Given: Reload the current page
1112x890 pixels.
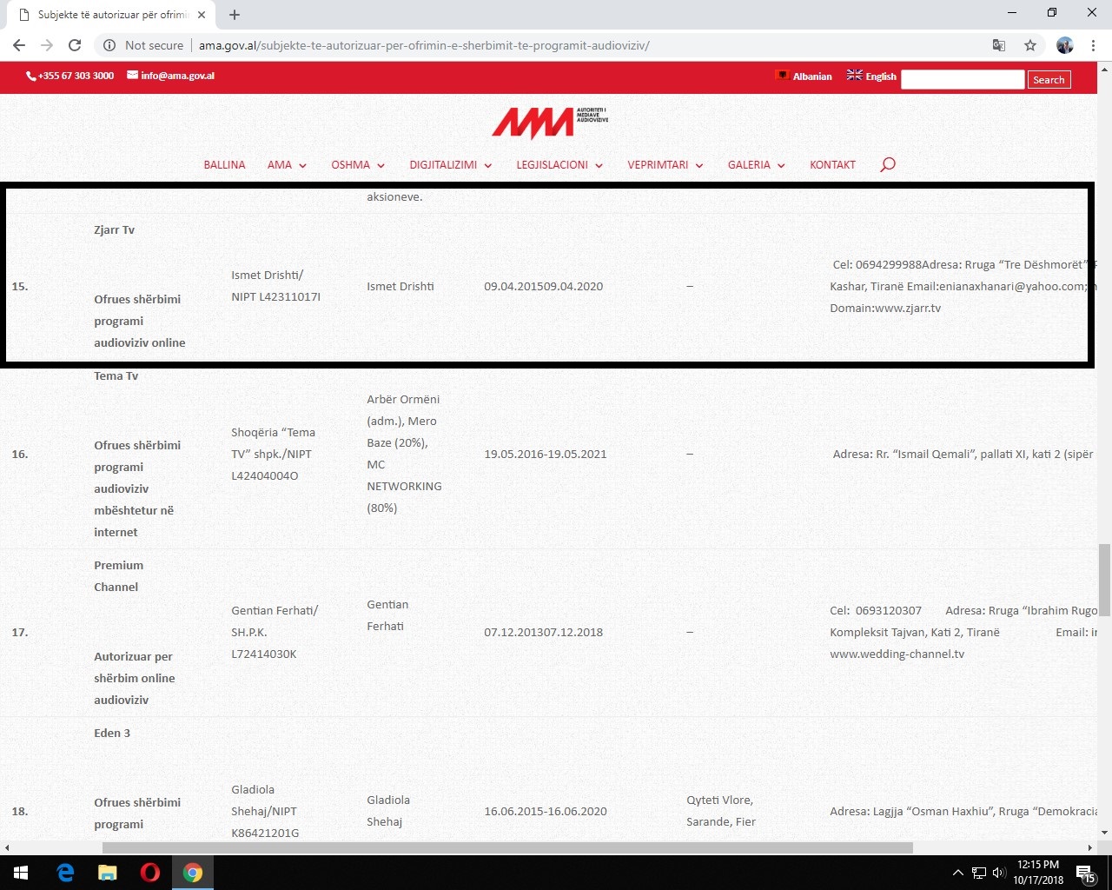Looking at the screenshot, I should click(x=75, y=45).
